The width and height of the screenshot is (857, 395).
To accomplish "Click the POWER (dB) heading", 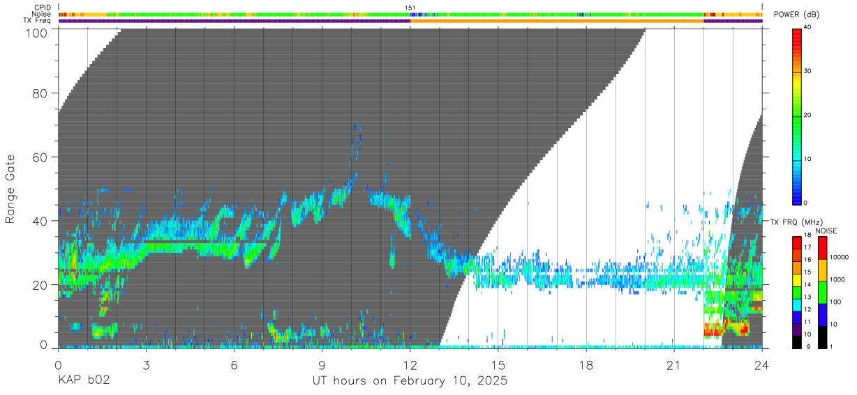I will pos(796,15).
